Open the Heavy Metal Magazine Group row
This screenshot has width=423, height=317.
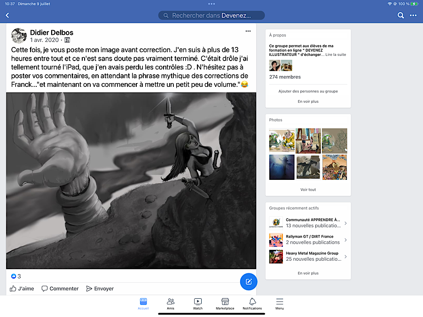(308, 256)
